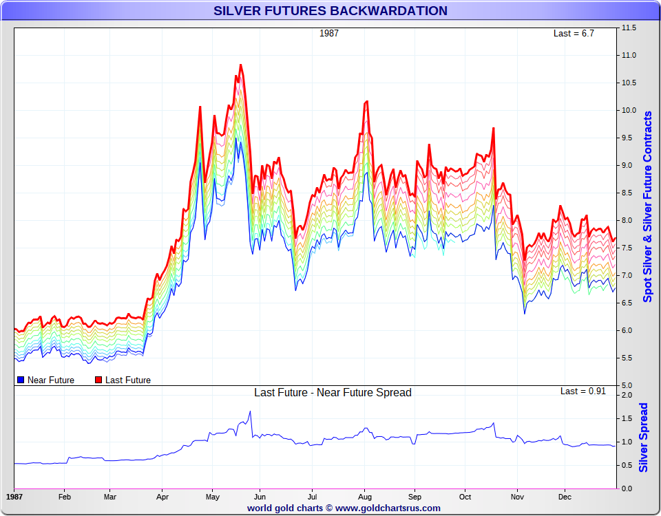
Task: Click the 'Apr' x-axis label
Action: coord(162,497)
